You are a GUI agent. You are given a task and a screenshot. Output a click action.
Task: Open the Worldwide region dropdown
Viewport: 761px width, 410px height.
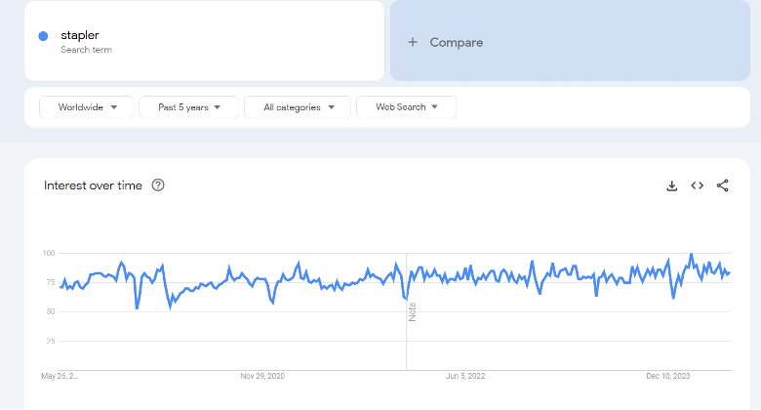pos(87,106)
